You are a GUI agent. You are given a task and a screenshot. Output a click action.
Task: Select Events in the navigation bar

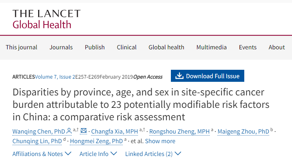pos(248,47)
